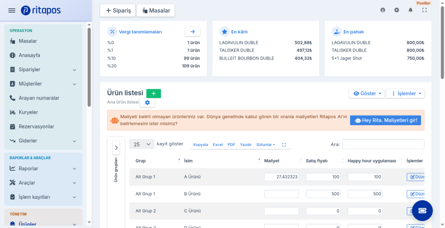Expand the Ürünler sidebar menu
445x228 pixels.
click(43, 224)
